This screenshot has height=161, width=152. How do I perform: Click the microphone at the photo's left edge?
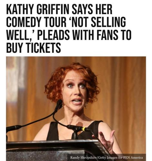tap(14, 128)
